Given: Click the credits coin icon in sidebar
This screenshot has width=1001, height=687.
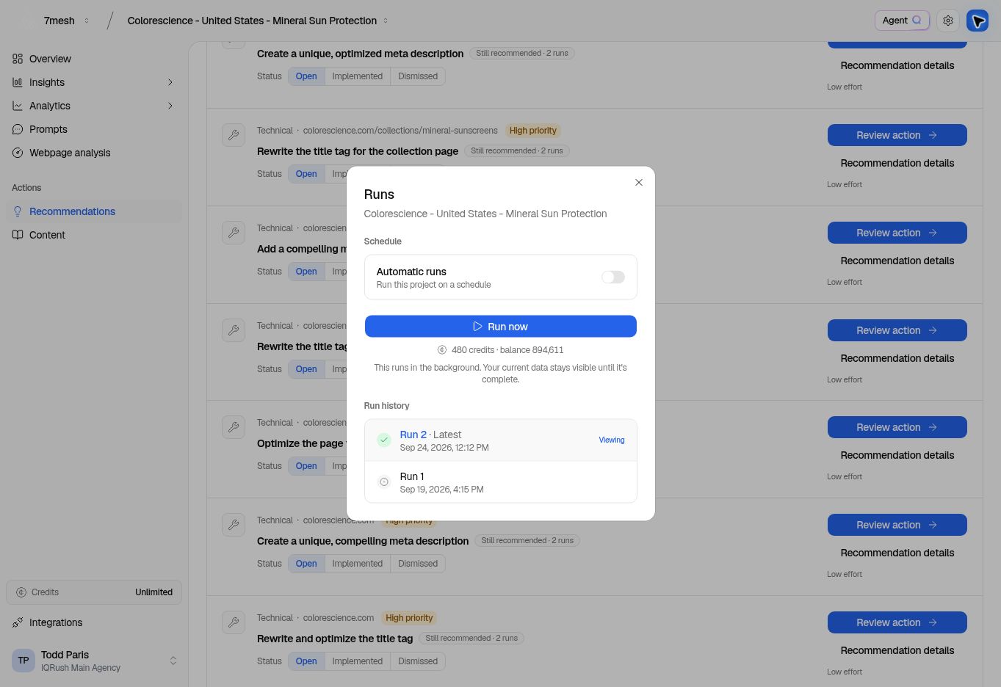Looking at the screenshot, I should coord(21,592).
